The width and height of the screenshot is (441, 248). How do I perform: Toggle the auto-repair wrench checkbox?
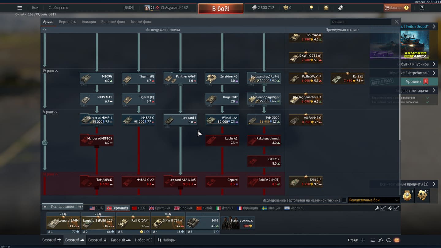383,208
